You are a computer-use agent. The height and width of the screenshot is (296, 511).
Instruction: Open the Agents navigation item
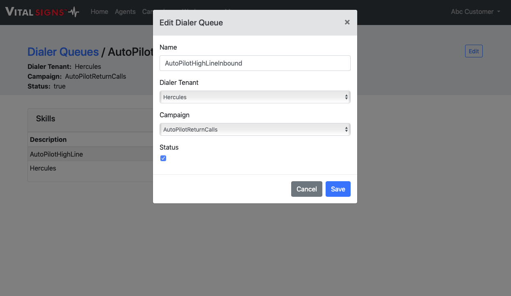[125, 12]
